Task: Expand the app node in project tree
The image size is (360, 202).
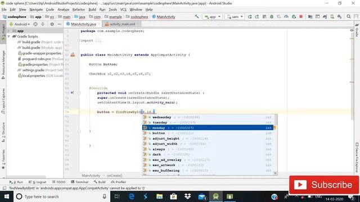Action: pyautogui.click(x=9, y=31)
